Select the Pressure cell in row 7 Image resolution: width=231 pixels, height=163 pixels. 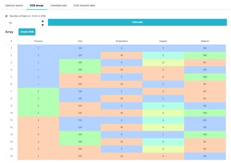38,92
